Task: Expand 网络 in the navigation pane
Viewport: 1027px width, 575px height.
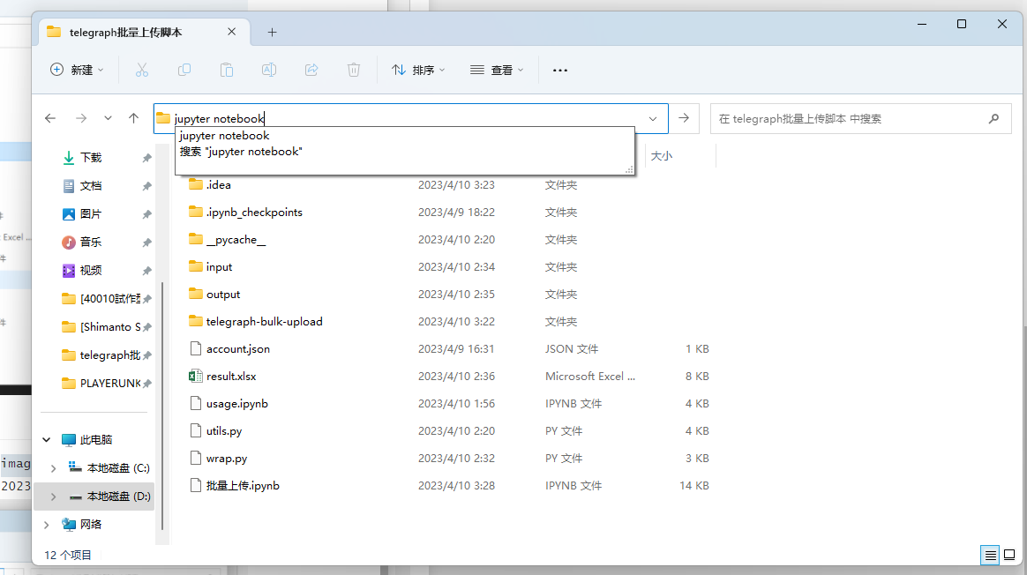Action: click(46, 524)
